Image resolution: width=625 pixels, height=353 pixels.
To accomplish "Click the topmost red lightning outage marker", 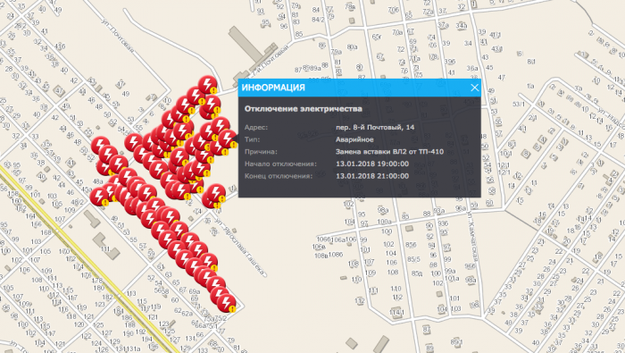I will [207, 85].
